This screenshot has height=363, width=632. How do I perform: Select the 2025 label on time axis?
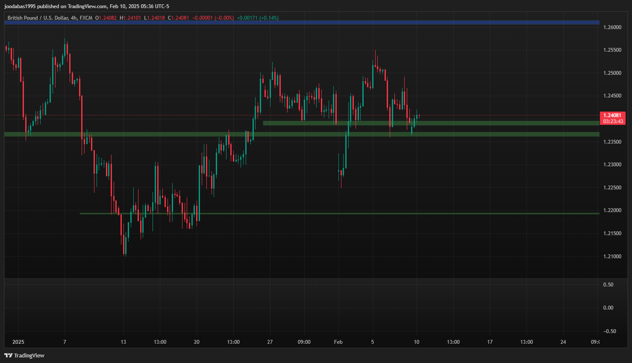[18, 342]
